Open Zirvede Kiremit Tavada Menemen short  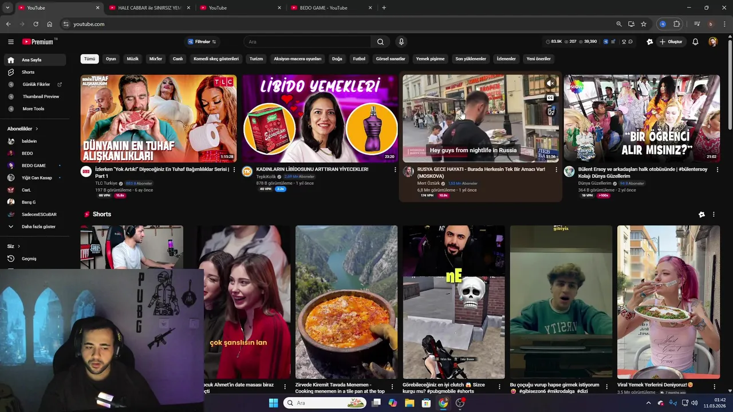(x=346, y=302)
